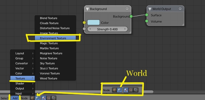The image size is (205, 100).
Task: Add a Magic Texture node
Action: 55,43
